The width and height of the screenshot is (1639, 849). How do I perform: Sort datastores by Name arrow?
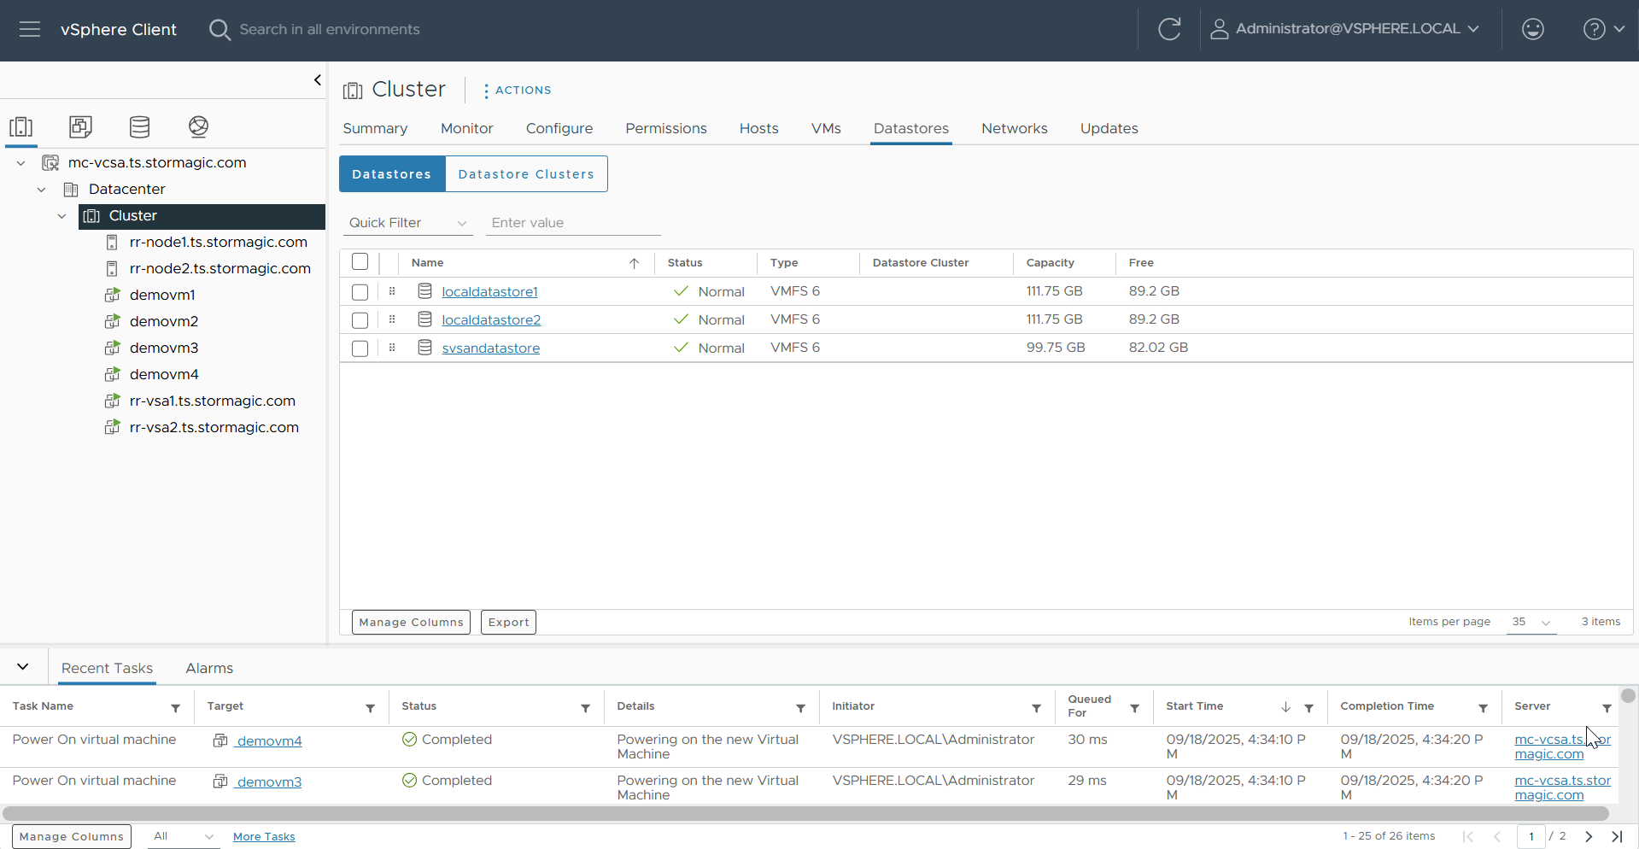tap(634, 263)
